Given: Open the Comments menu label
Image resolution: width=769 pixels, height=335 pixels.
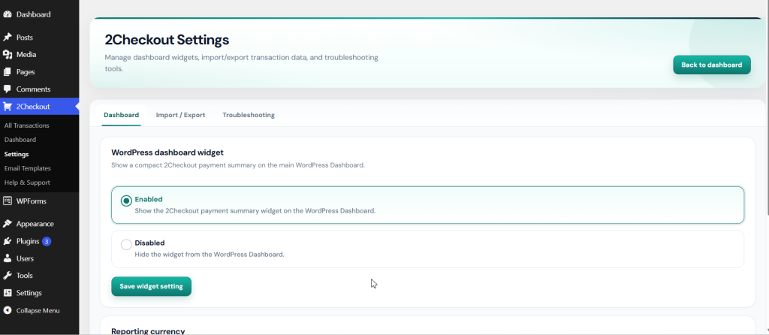Looking at the screenshot, I should coord(33,89).
